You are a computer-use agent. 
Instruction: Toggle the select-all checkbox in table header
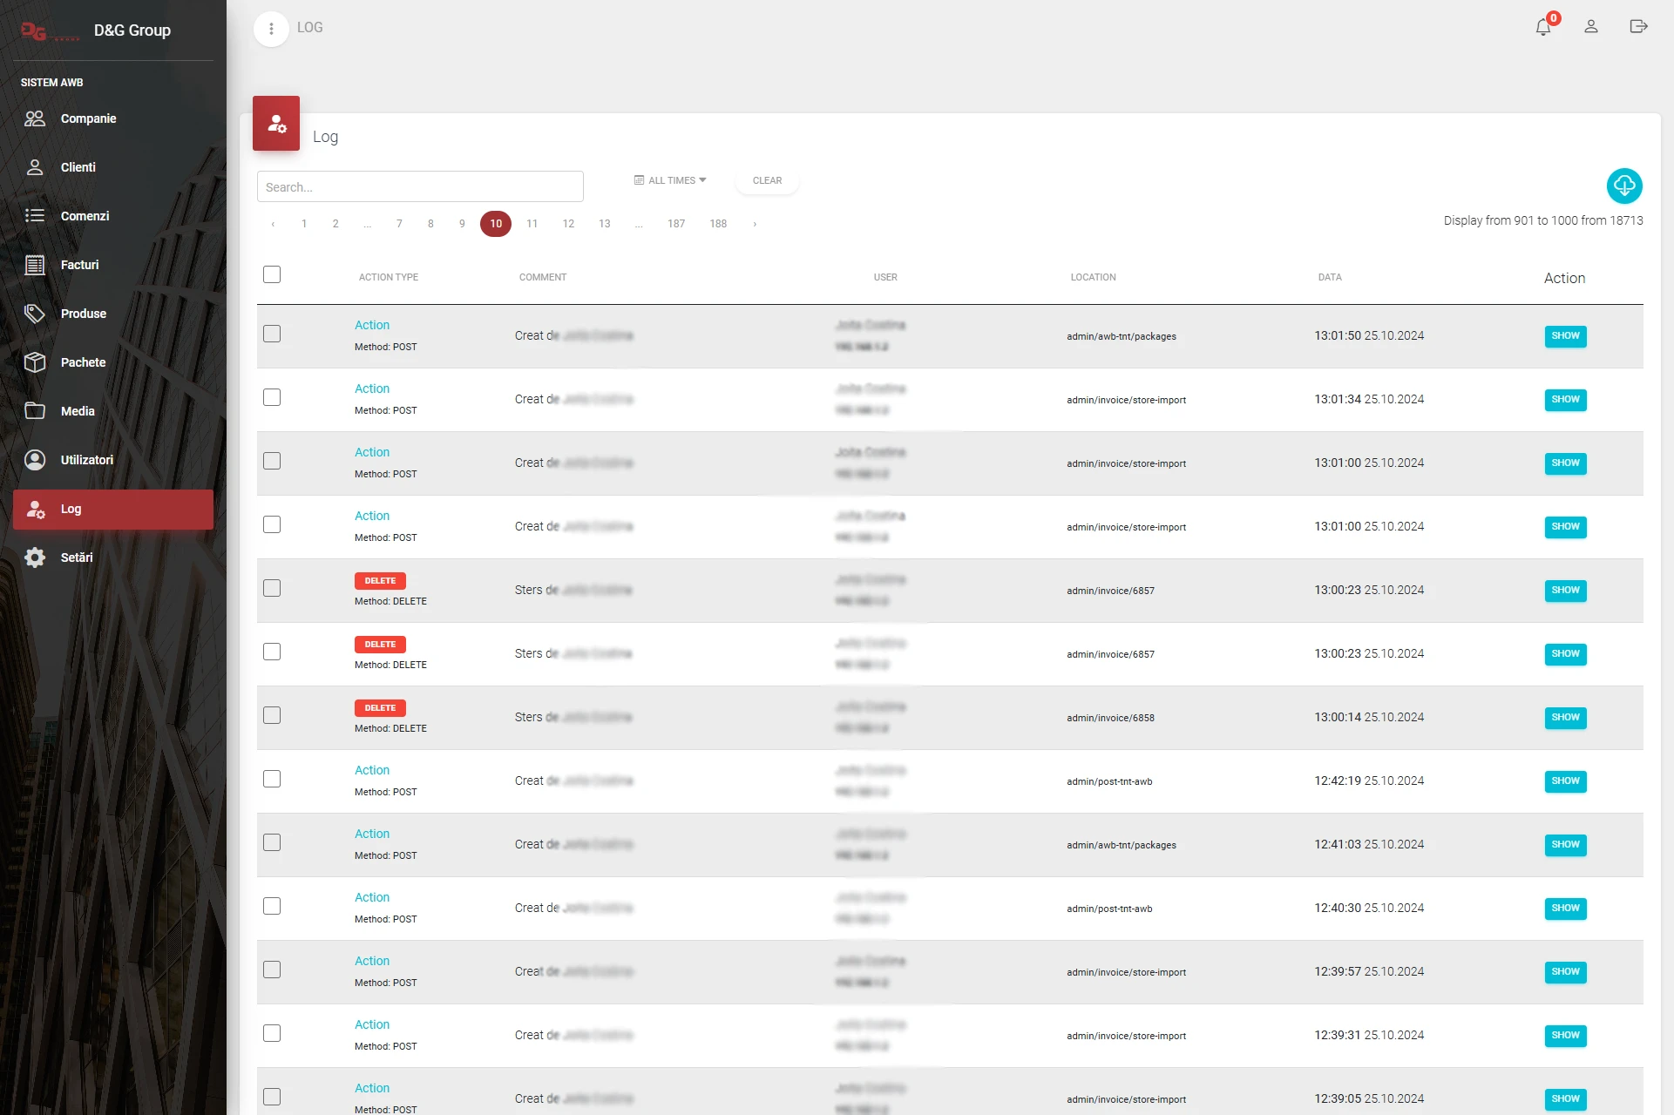tap(272, 275)
